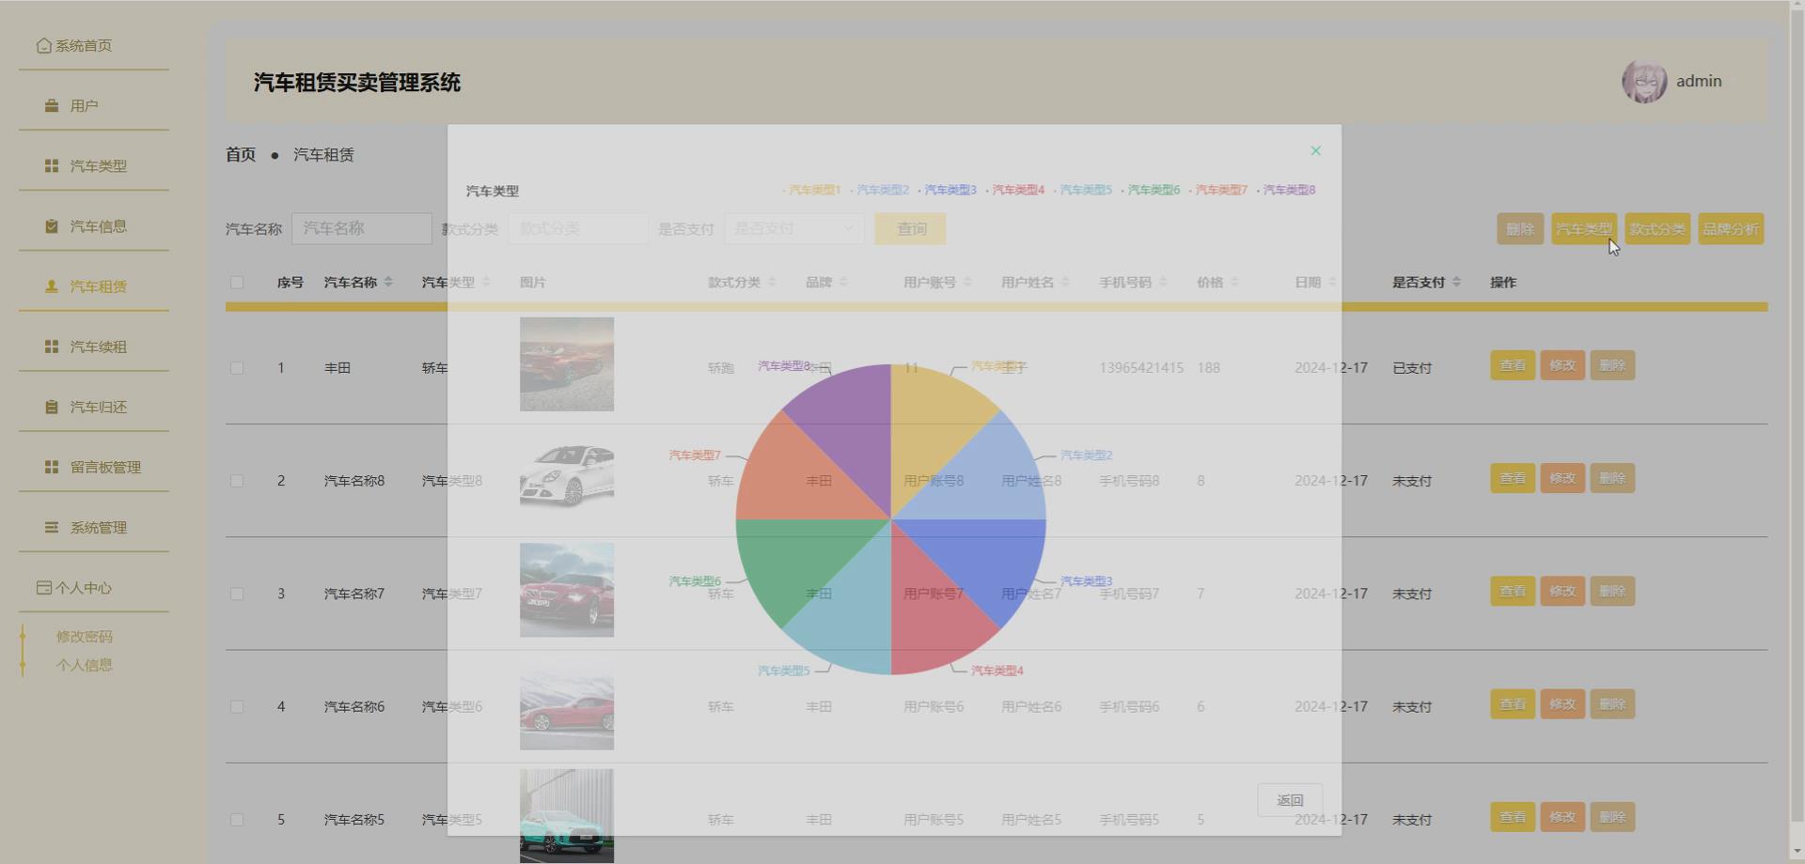
Task: Click 查看 for row 4 汽车名称6
Action: coord(1513,704)
